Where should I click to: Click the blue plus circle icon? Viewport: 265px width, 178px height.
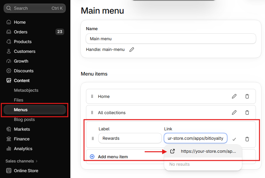point(92,157)
